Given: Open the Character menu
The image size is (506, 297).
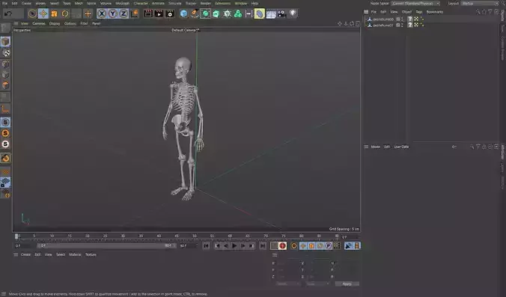Looking at the screenshot, I should pos(141,3).
